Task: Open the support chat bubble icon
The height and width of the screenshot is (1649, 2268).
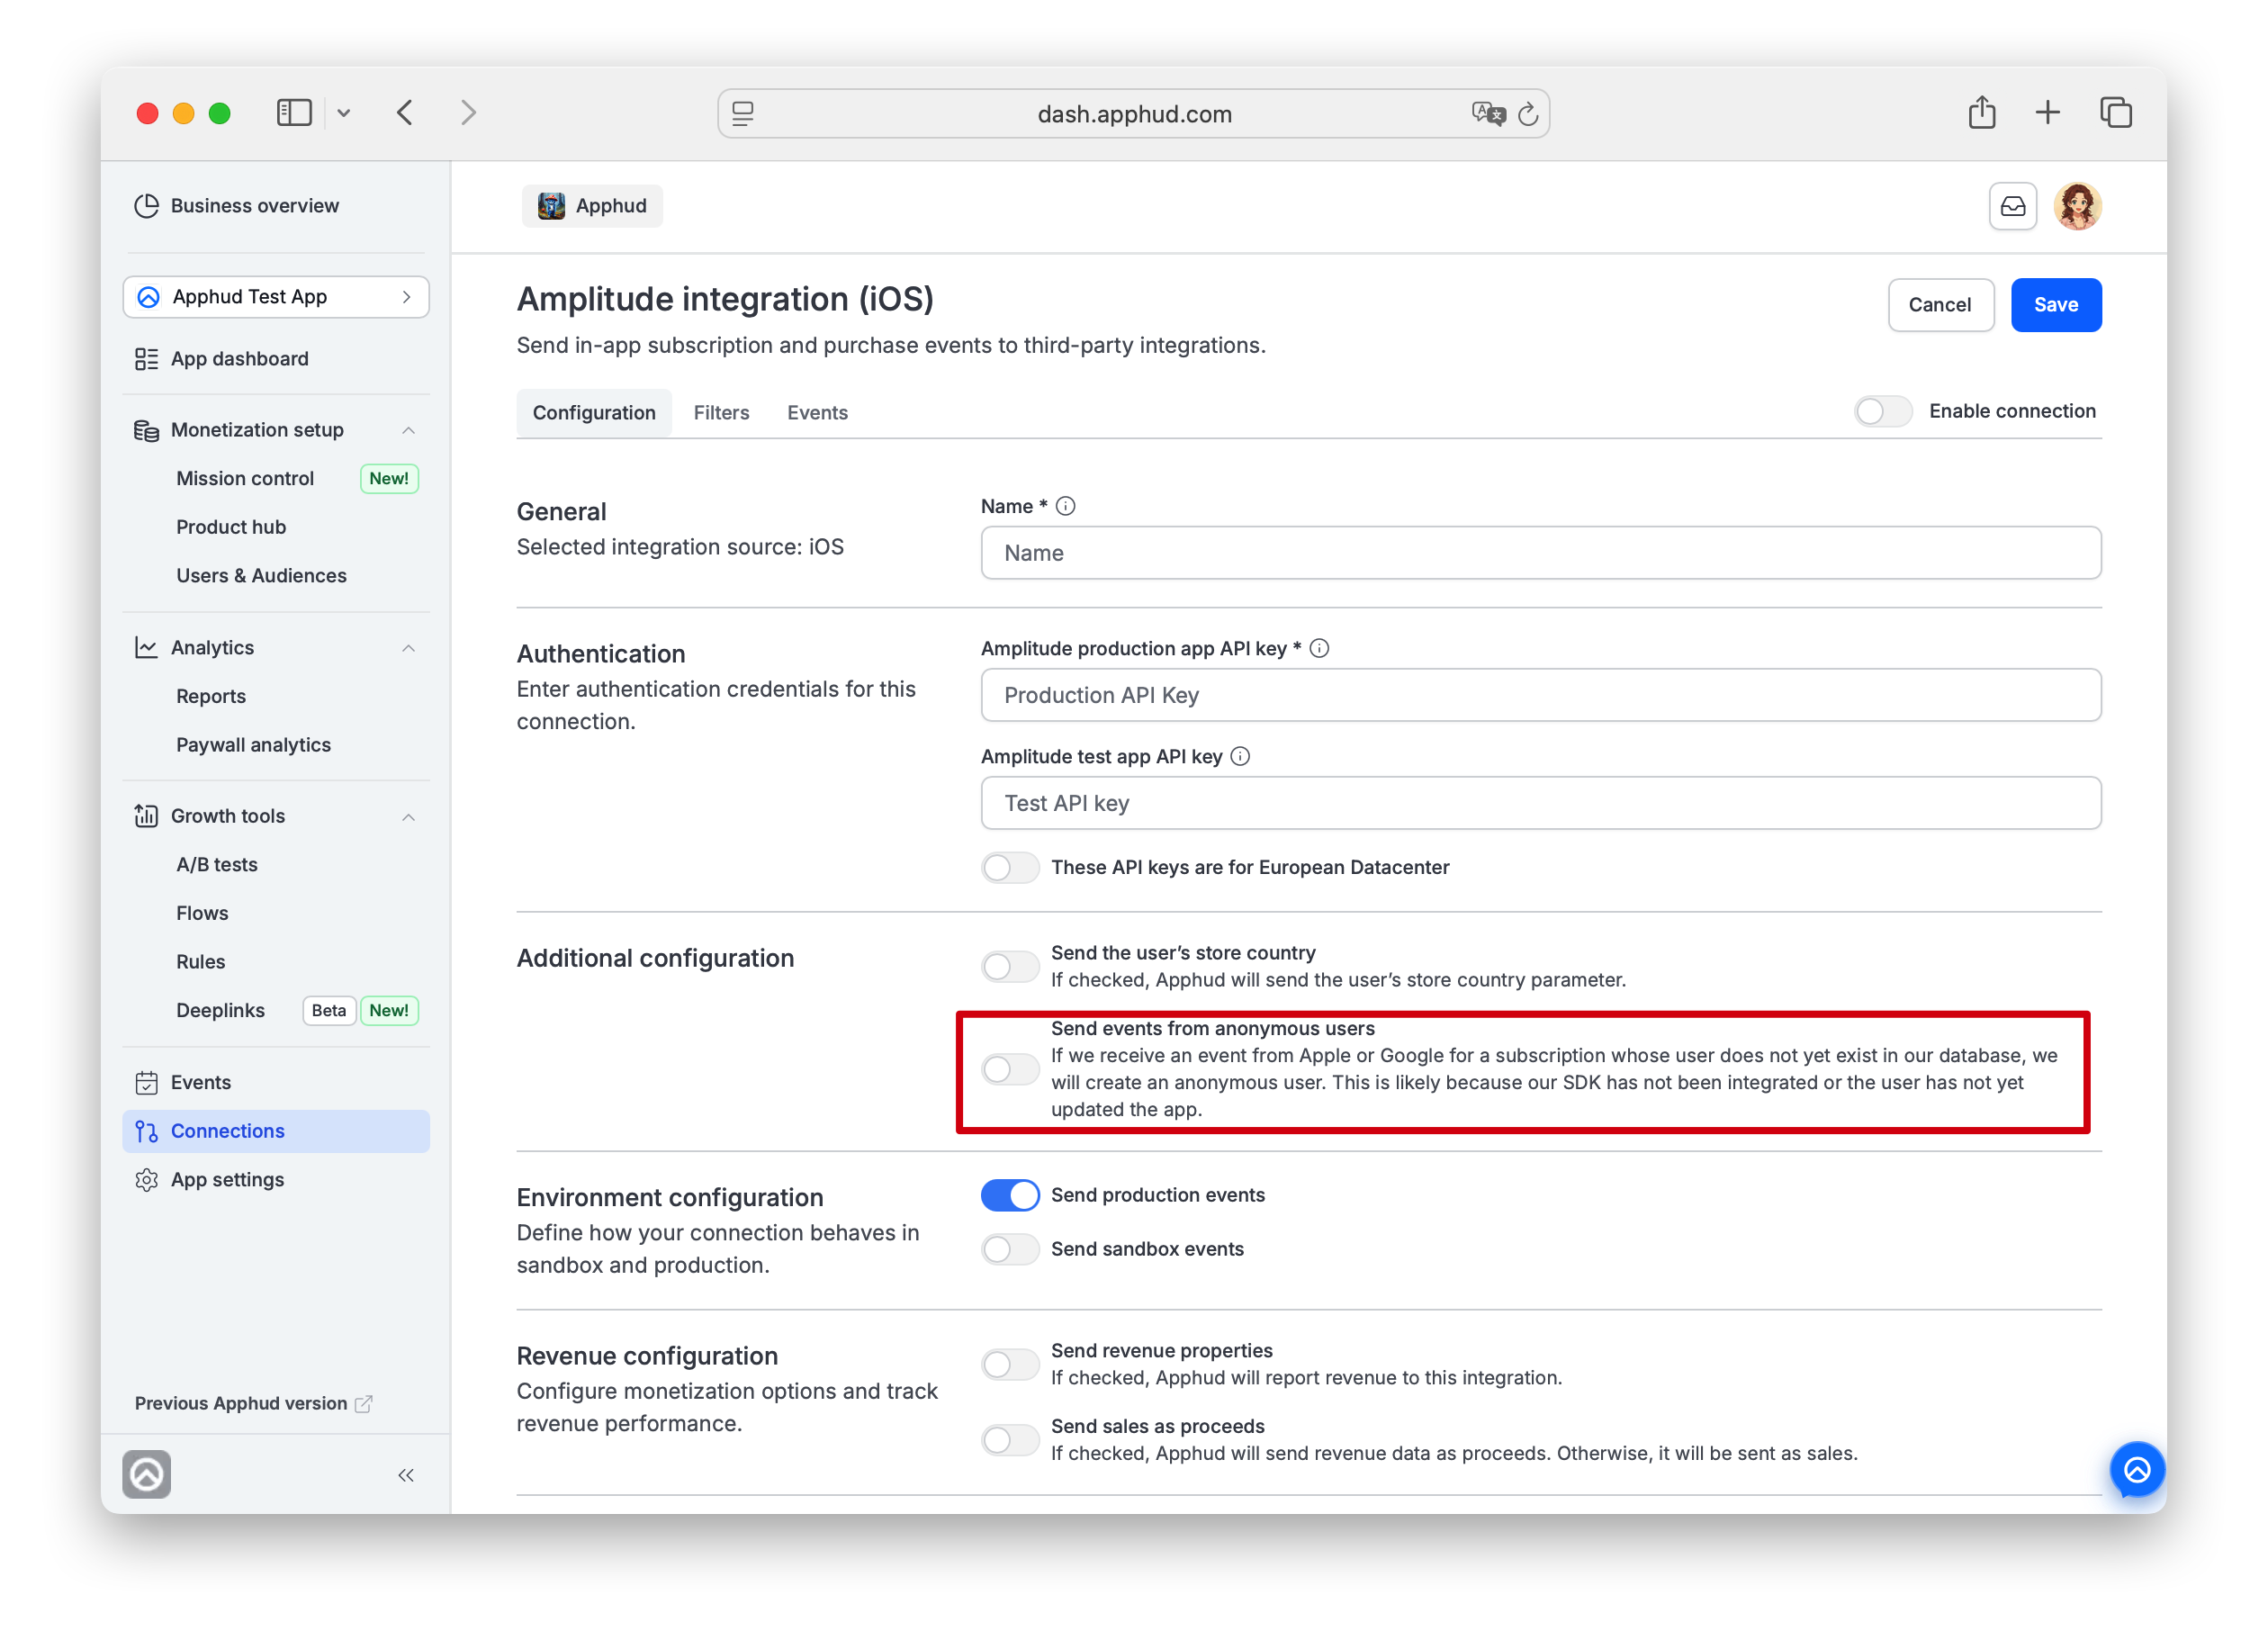Action: [x=2137, y=1469]
